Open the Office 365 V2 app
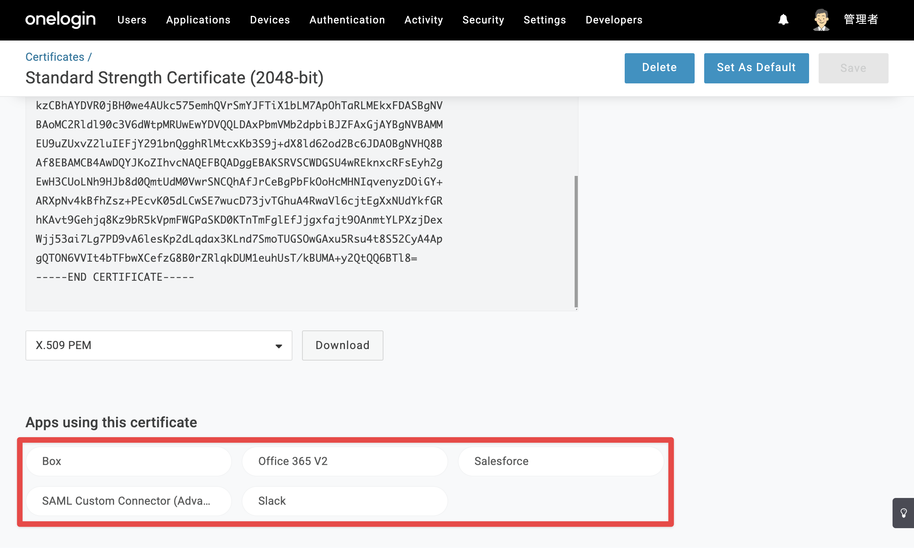The height and width of the screenshot is (548, 914). coord(345,461)
